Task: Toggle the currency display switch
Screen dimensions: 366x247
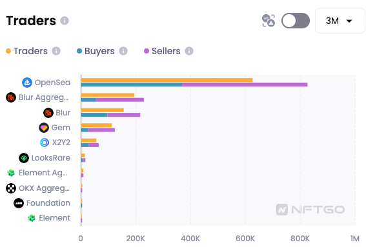Action: point(296,21)
